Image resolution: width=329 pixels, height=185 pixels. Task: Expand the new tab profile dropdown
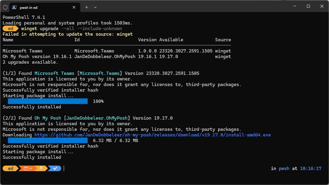pyautogui.click(x=95, y=7)
